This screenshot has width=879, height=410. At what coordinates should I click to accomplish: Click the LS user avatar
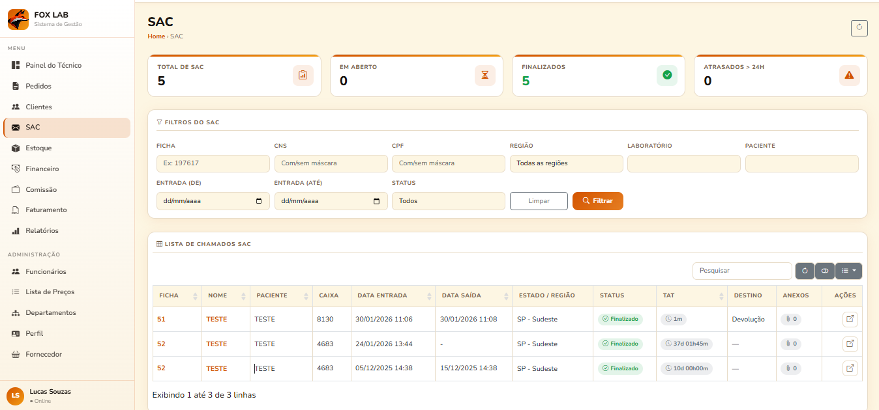tap(15, 396)
